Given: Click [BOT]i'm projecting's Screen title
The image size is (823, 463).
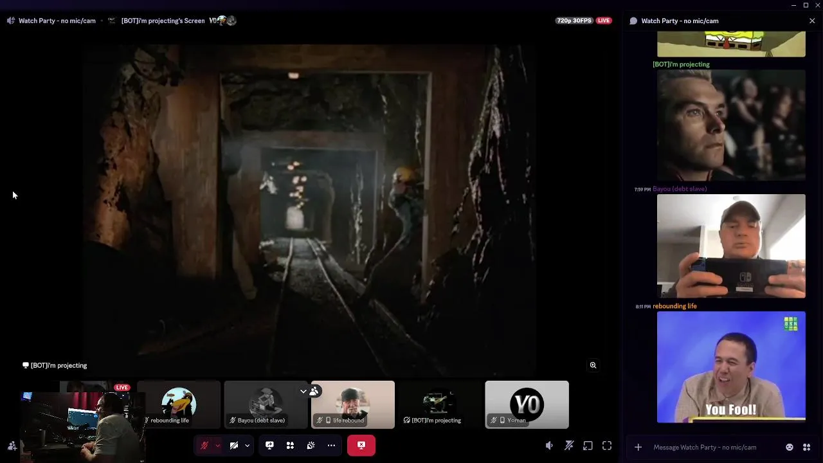Looking at the screenshot, I should [163, 21].
